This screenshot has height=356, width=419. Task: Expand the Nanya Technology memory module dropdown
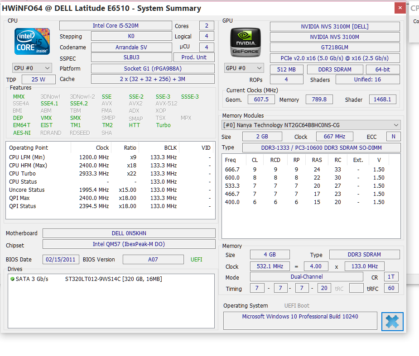[x=311, y=125]
